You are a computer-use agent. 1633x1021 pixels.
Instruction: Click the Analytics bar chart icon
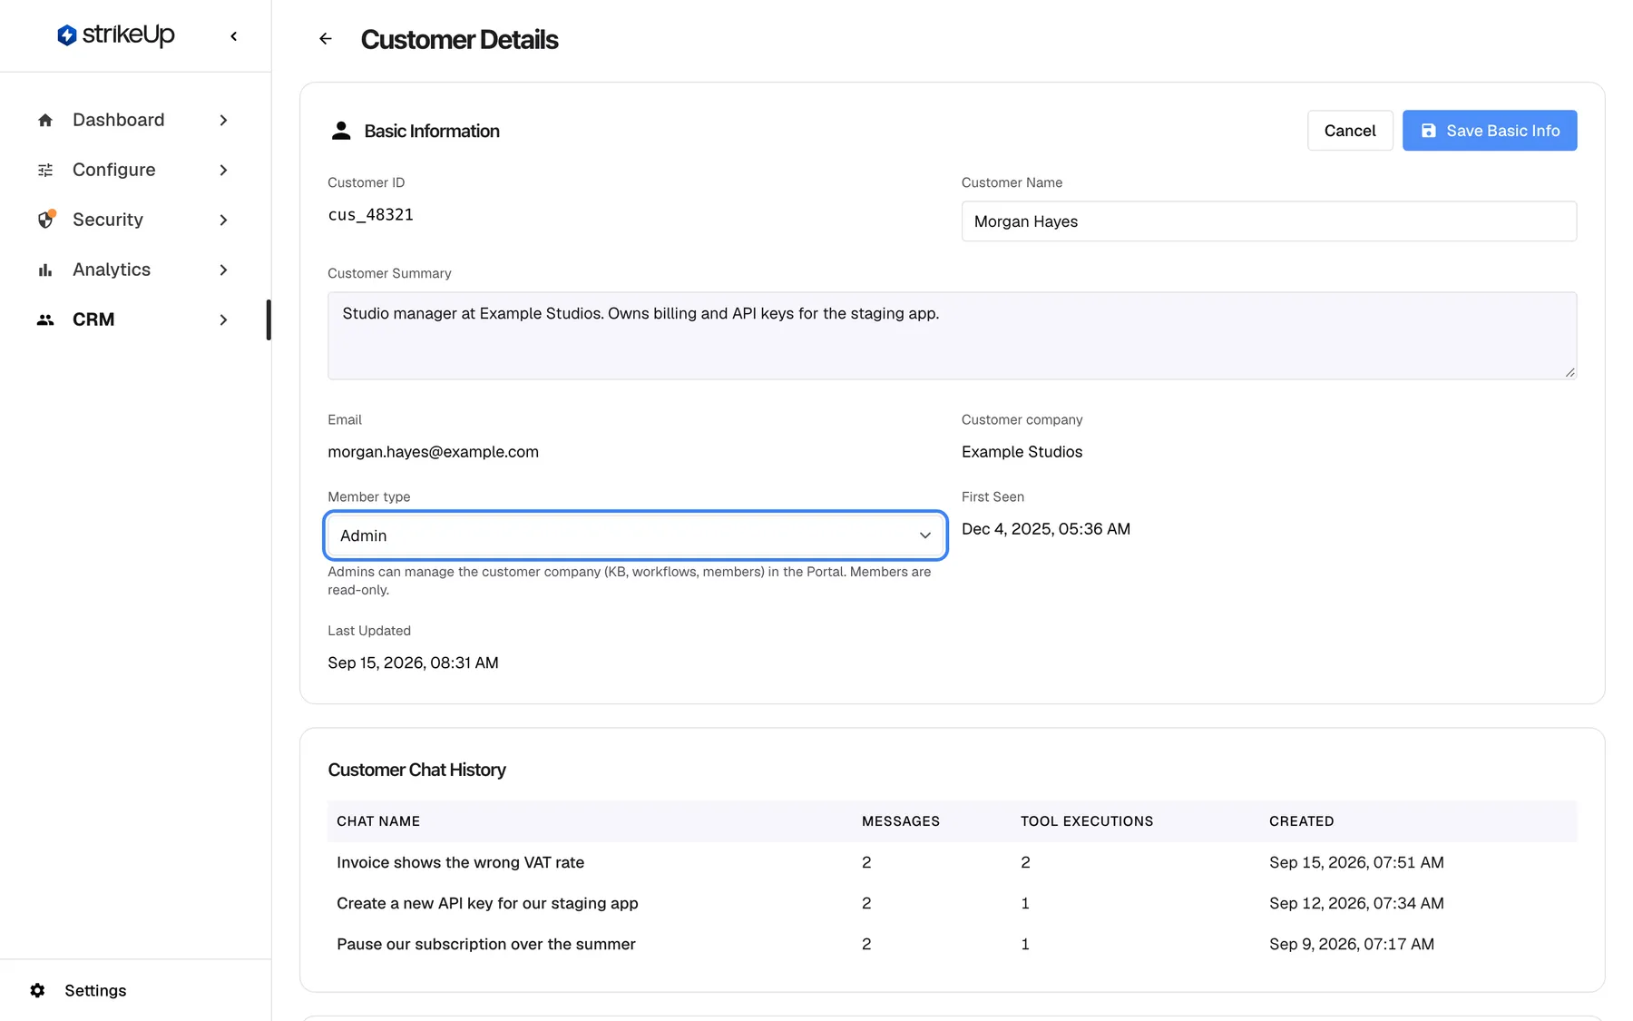(45, 270)
